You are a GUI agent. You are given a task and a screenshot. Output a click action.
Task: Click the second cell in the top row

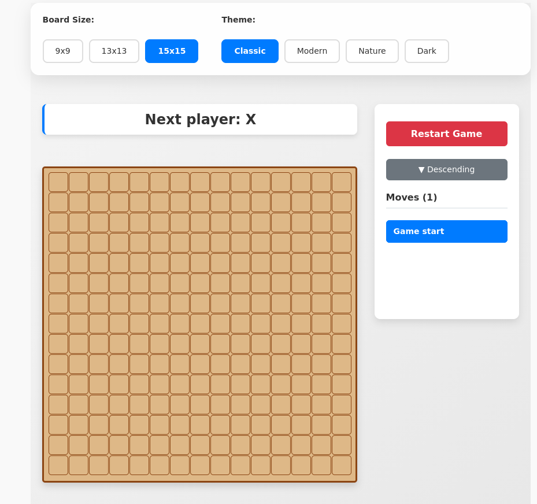[79, 182]
